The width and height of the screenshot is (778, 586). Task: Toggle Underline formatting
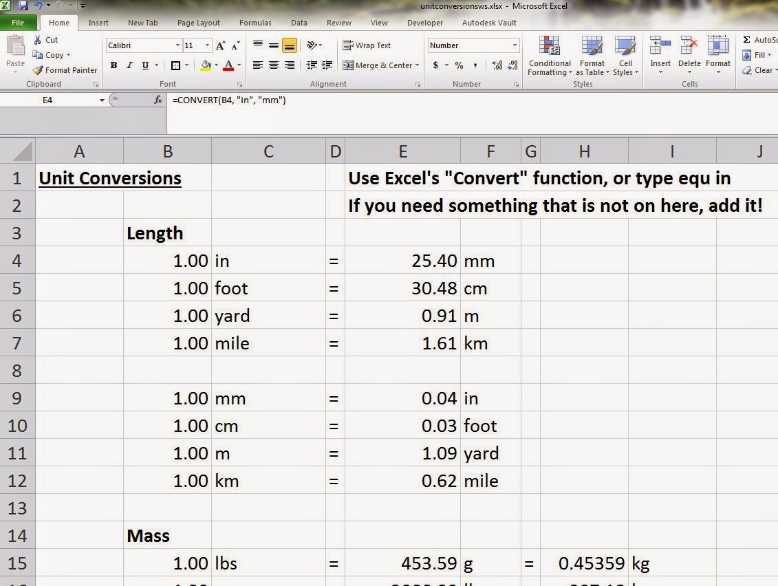pos(145,65)
